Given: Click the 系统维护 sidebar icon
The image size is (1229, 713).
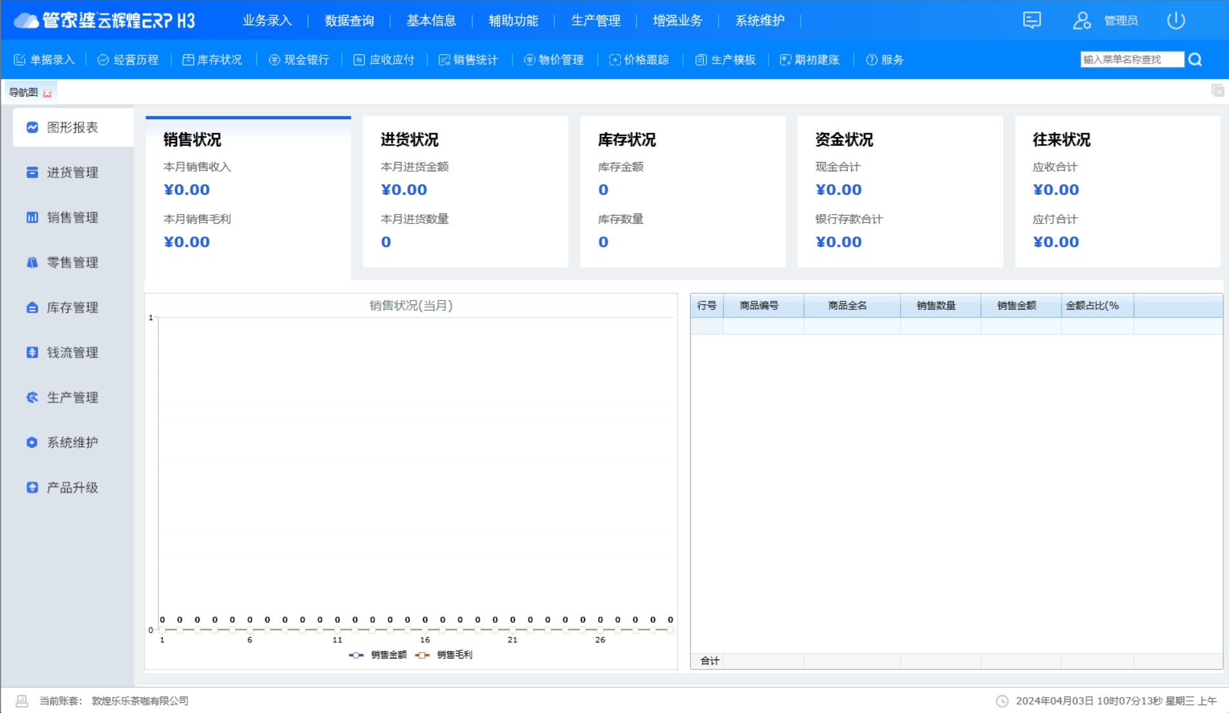Looking at the screenshot, I should pos(32,442).
